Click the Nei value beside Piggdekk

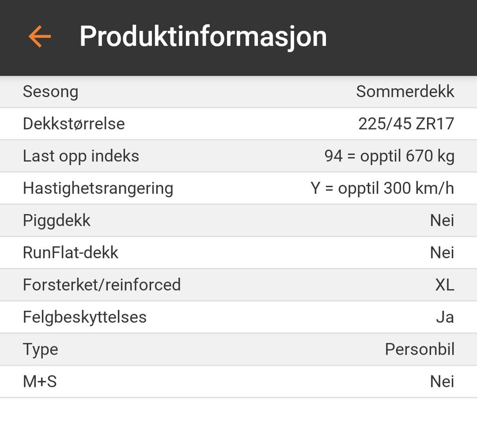pyautogui.click(x=442, y=220)
